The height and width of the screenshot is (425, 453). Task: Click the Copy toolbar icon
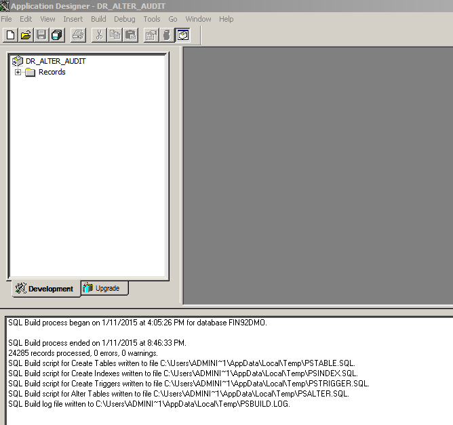[115, 35]
